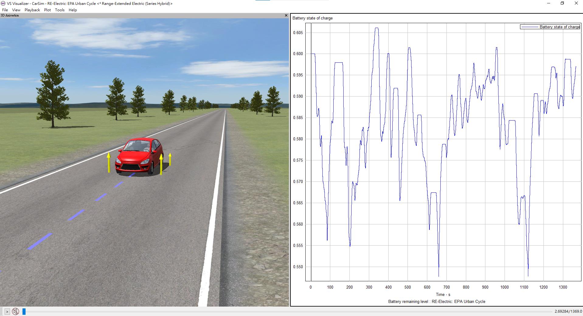
Task: Click the 'Battery state of charge' plot title
Action: 312,18
